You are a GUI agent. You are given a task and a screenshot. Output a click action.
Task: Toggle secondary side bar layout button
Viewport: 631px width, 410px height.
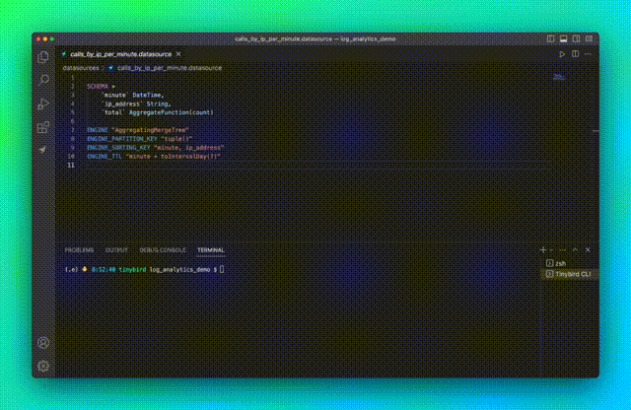(576, 39)
